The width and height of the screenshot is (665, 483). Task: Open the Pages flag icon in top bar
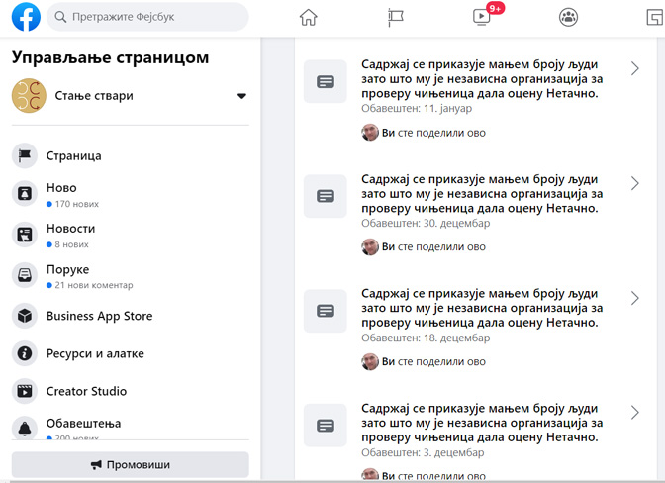[396, 18]
